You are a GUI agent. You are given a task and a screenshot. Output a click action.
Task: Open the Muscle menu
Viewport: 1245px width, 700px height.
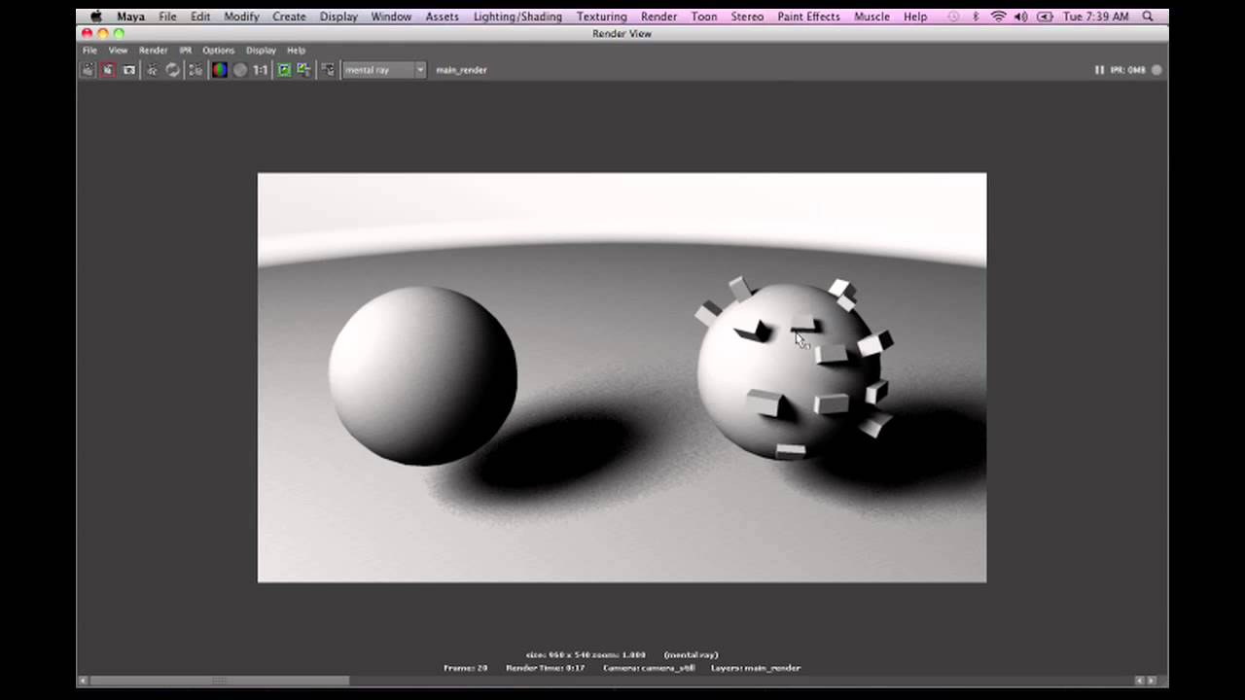(871, 17)
